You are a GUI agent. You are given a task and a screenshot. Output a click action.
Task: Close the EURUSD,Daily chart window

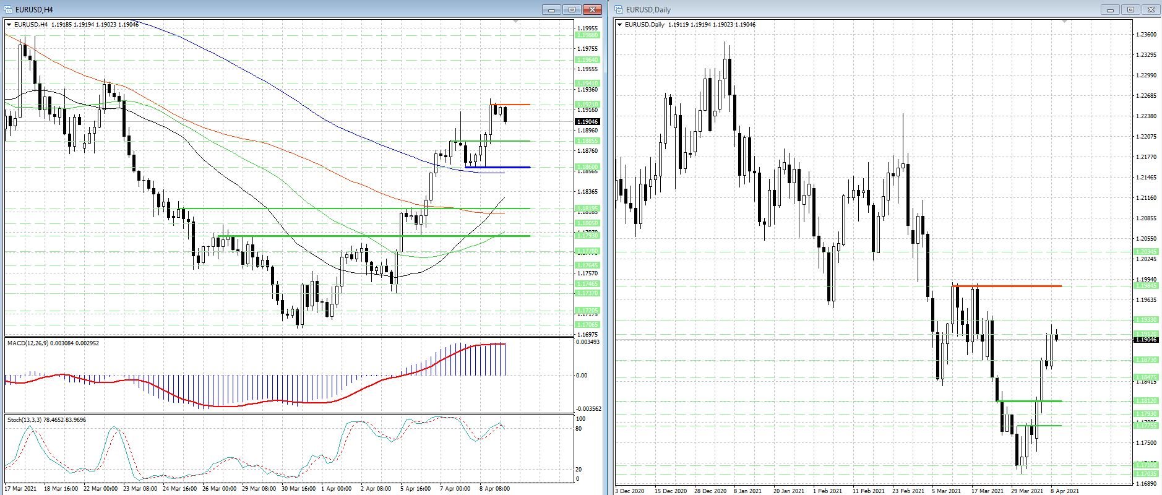click(1151, 9)
